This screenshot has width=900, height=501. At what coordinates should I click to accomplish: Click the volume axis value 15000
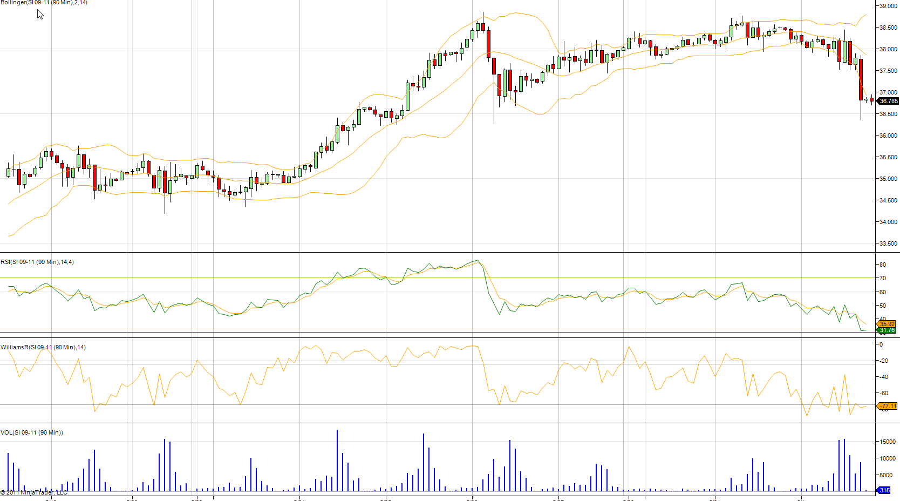point(888,442)
